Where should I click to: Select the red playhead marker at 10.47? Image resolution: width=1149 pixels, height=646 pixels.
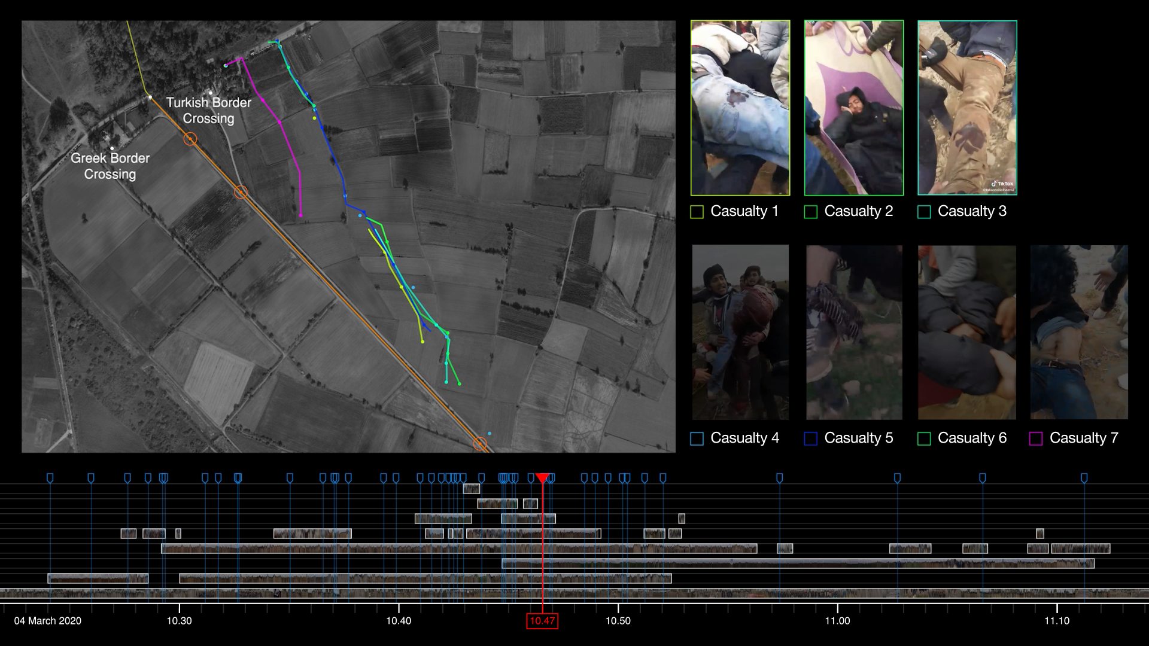point(542,478)
